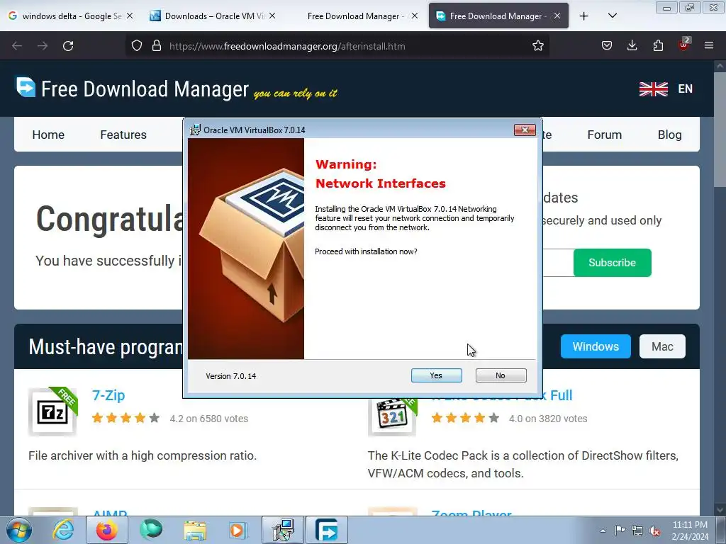Open the uBlock Origin extension icon
This screenshot has width=726, height=544.
pos(683,45)
